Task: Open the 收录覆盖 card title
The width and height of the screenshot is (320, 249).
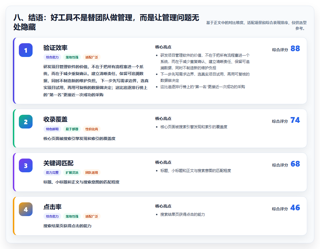Action: coord(55,119)
